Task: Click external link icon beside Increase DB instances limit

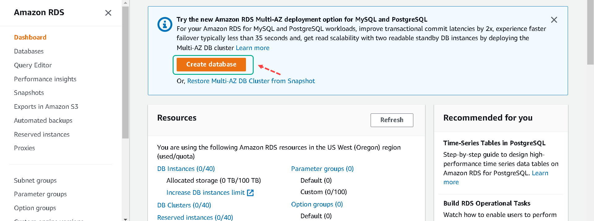Action: pyautogui.click(x=250, y=193)
